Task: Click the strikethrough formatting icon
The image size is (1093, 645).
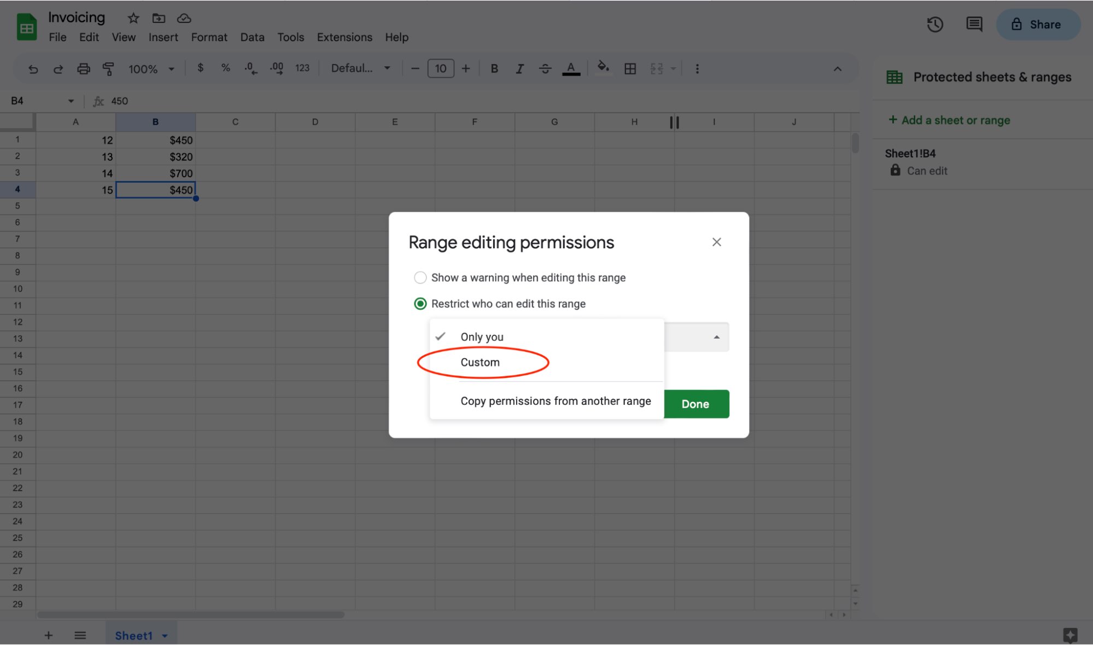Action: (544, 68)
